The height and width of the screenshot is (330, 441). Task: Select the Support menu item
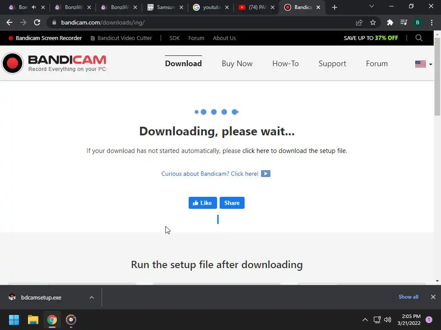pyautogui.click(x=332, y=64)
